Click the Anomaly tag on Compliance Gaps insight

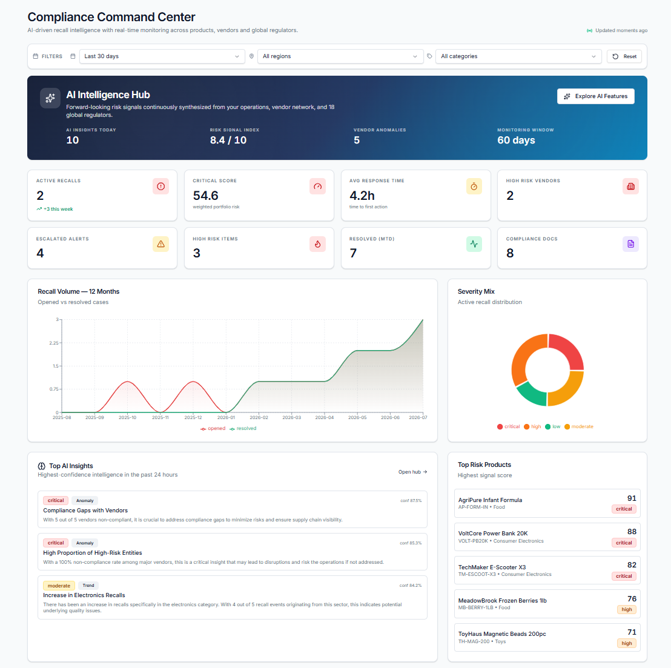[x=85, y=501]
